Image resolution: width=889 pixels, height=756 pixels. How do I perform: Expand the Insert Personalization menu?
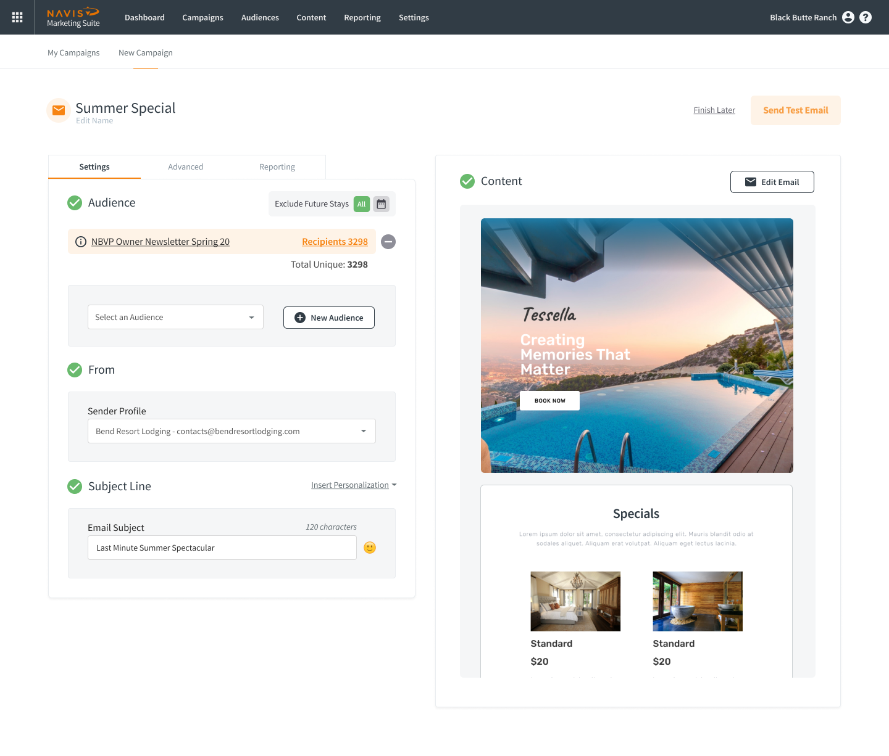pos(353,485)
